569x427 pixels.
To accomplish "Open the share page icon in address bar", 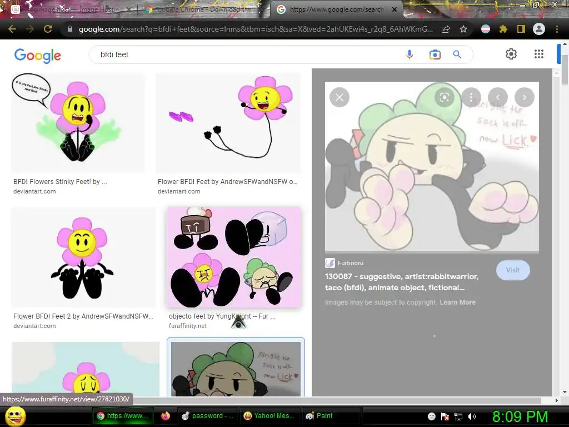I will [x=446, y=29].
